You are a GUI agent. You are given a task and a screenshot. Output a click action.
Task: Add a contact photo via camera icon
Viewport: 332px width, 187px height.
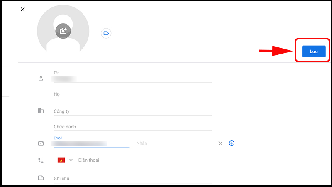click(63, 31)
